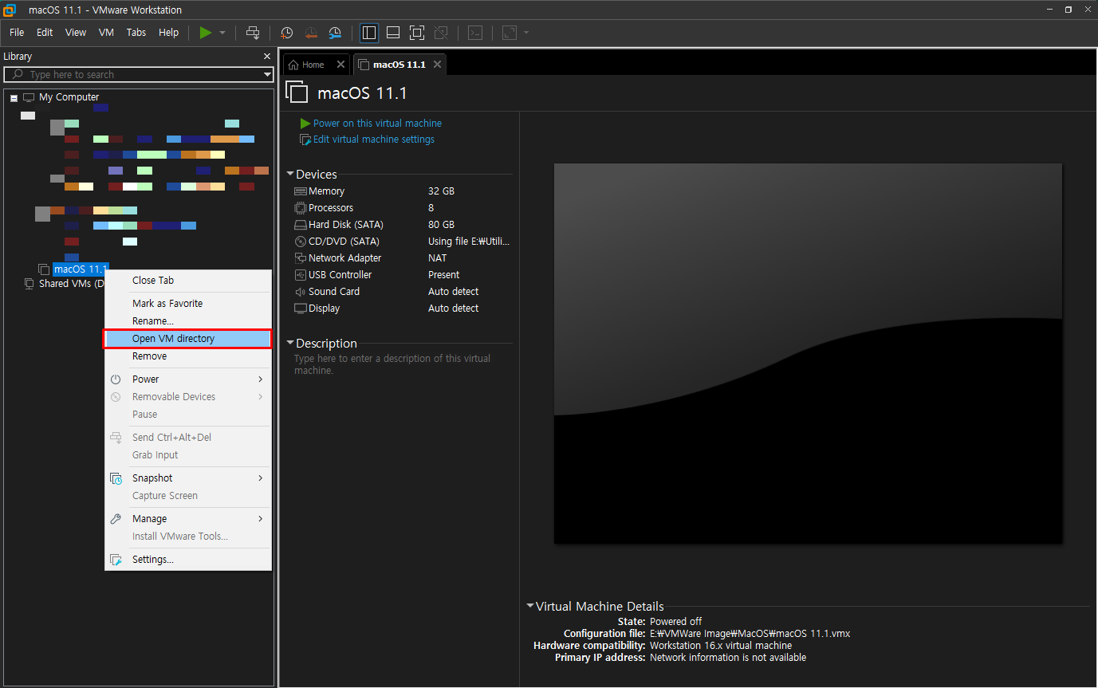Open the Edit menu
This screenshot has width=1098, height=688.
point(45,33)
